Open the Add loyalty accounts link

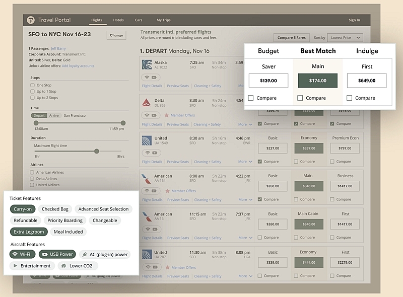coord(78,66)
